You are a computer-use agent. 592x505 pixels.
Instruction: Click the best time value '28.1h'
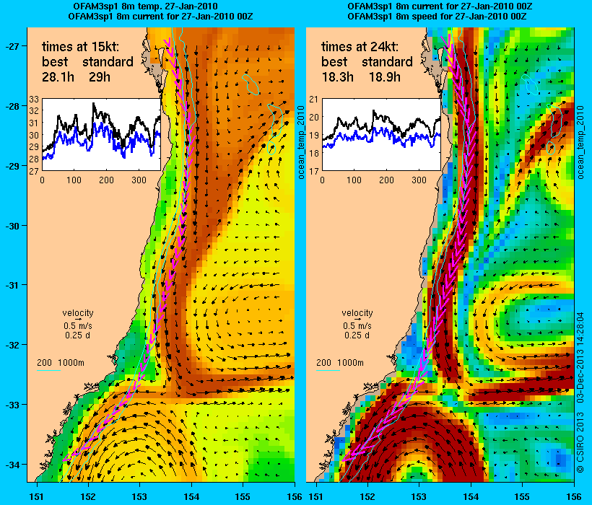pos(58,77)
